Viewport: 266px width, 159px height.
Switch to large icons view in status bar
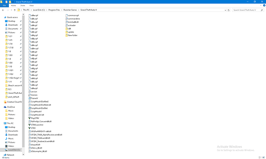264,157
